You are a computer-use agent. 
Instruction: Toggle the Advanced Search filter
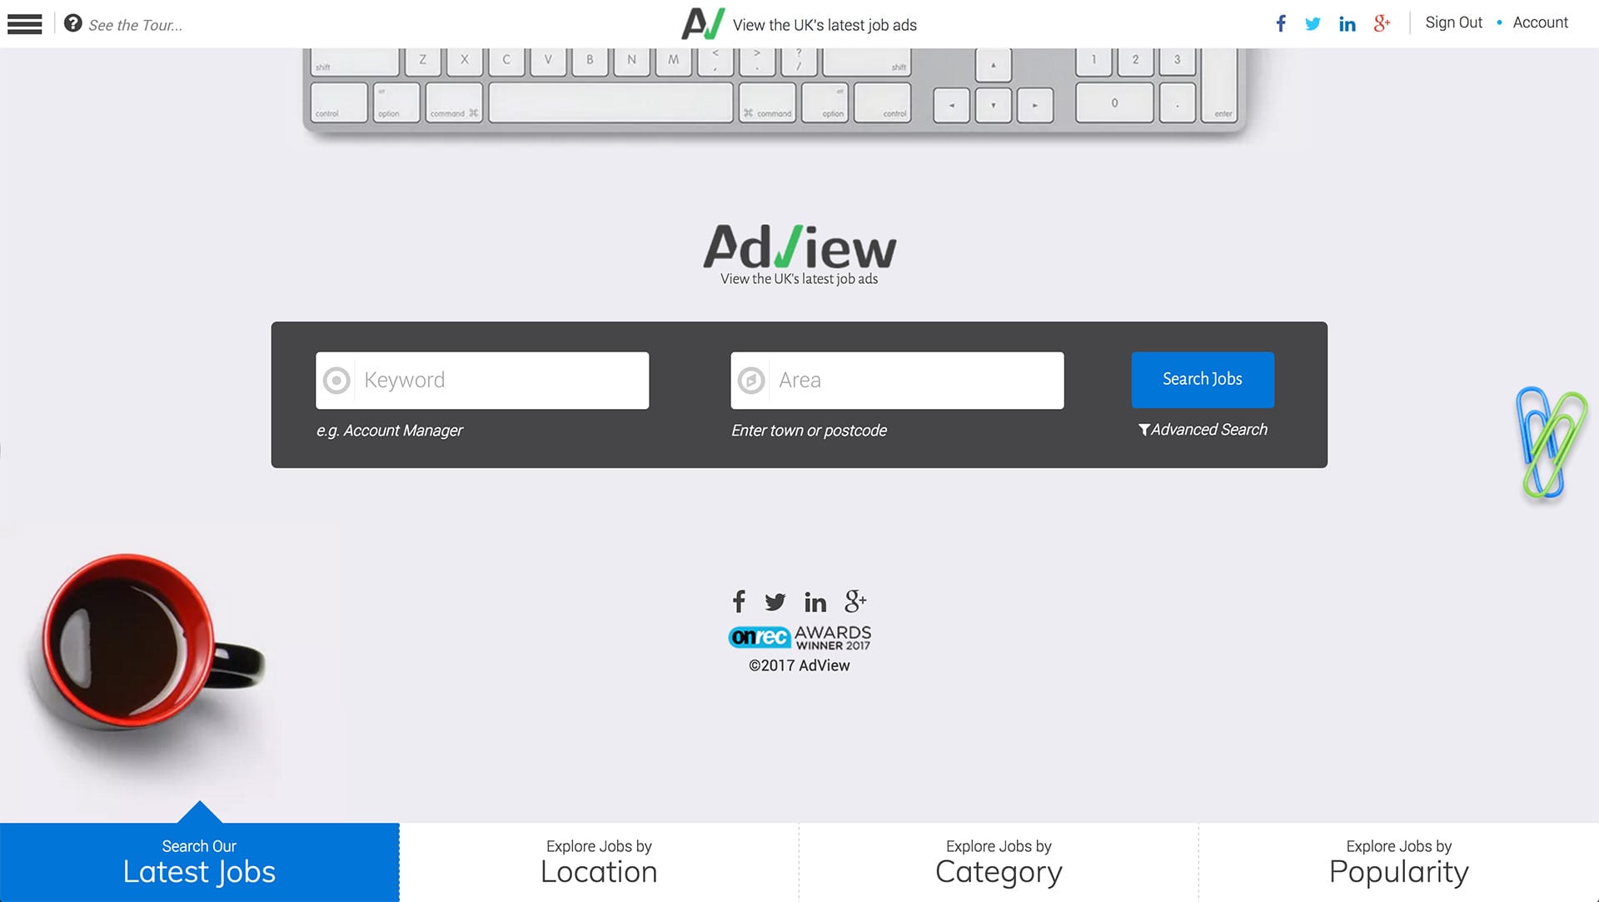[x=1202, y=430]
